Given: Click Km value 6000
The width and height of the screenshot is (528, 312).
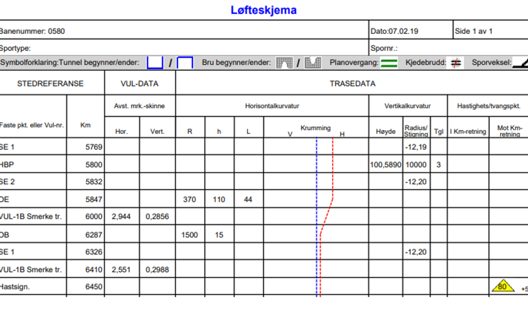Looking at the screenshot, I should [94, 216].
